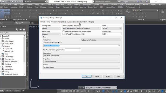Close the Drawing Settings dialog

point(122,18)
